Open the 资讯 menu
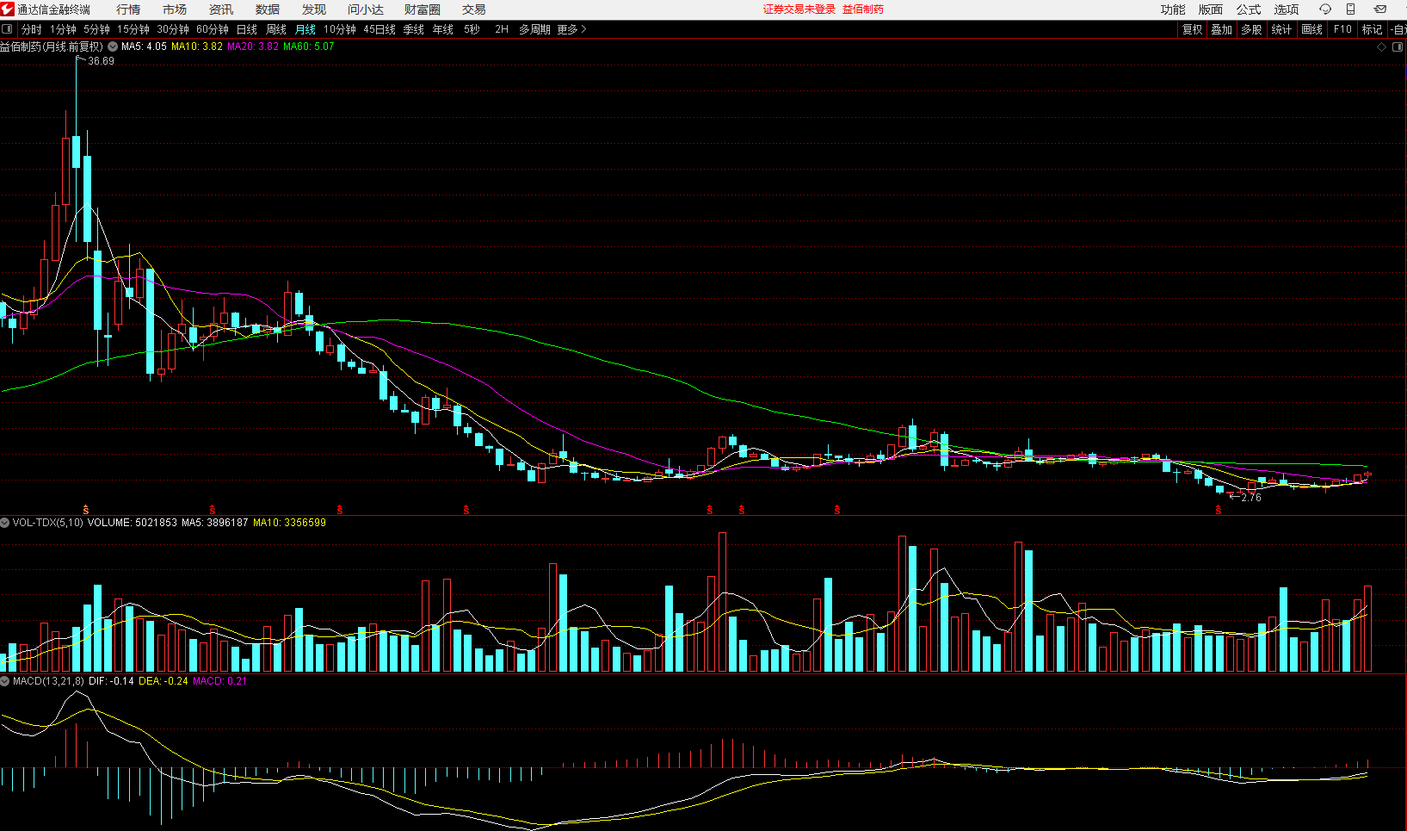This screenshot has height=831, width=1407. tap(221, 9)
